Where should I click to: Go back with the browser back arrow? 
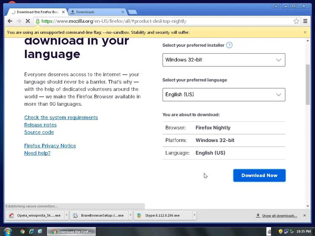click(10, 21)
